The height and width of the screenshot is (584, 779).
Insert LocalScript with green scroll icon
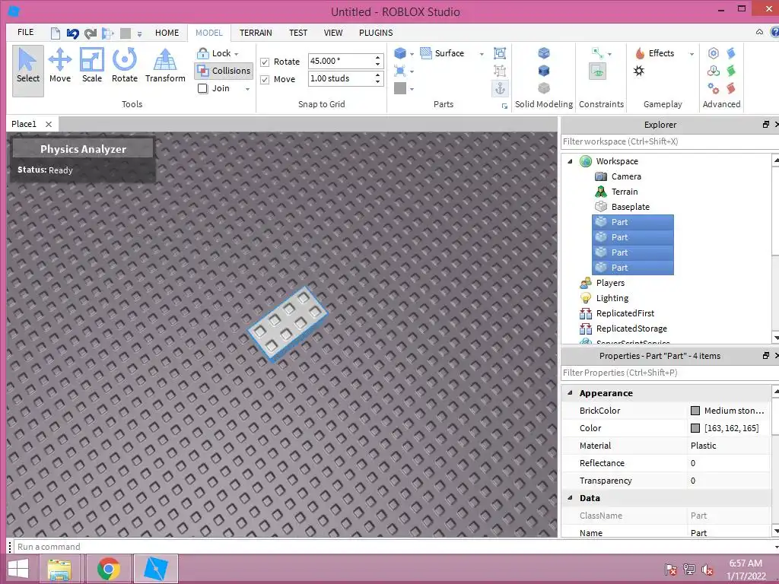[x=731, y=71]
